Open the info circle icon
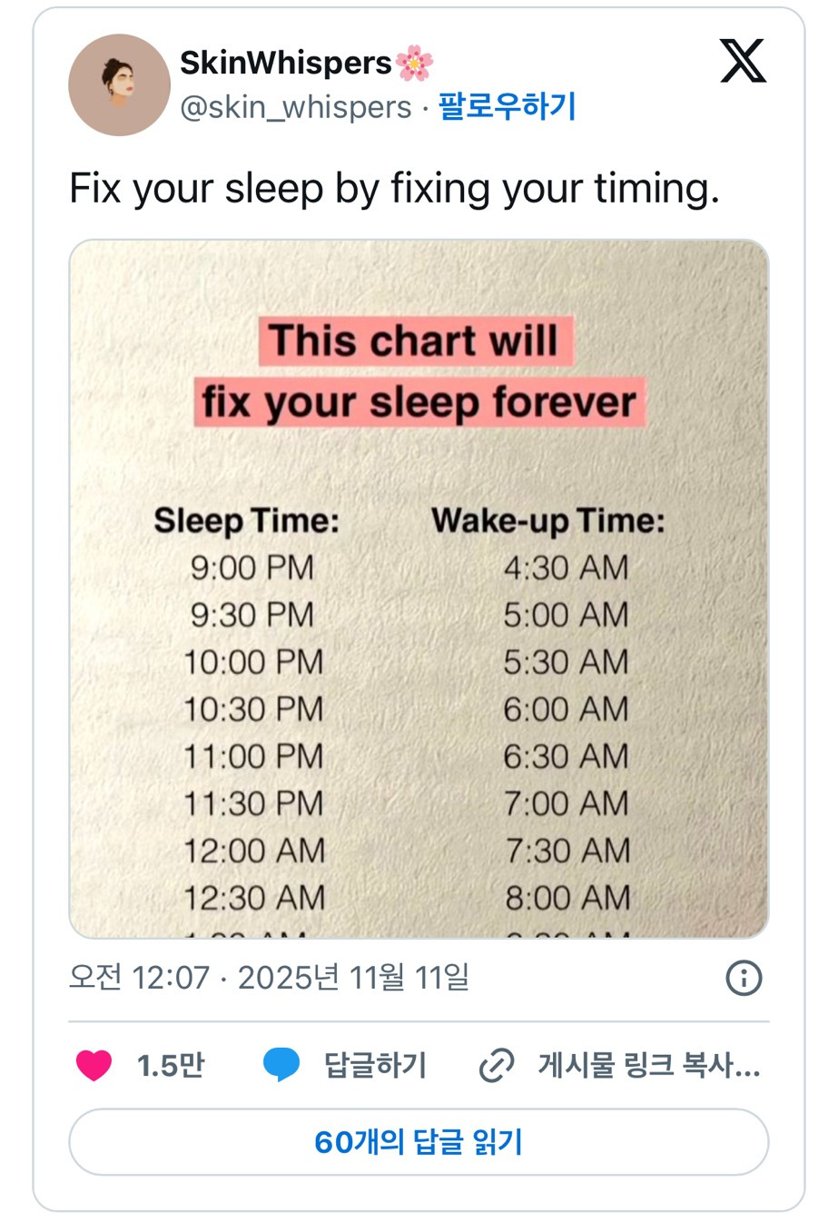Screen dimensions: 838x1232 pos(744,978)
